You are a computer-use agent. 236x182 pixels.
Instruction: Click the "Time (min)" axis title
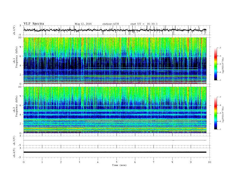coord(119,165)
